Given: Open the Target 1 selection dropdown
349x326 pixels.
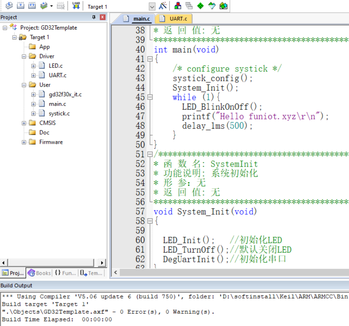Looking at the screenshot, I should click(x=152, y=6).
